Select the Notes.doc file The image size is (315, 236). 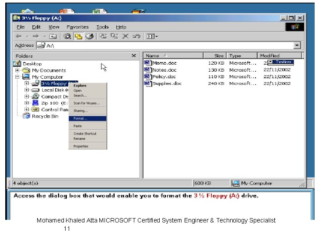pos(164,70)
